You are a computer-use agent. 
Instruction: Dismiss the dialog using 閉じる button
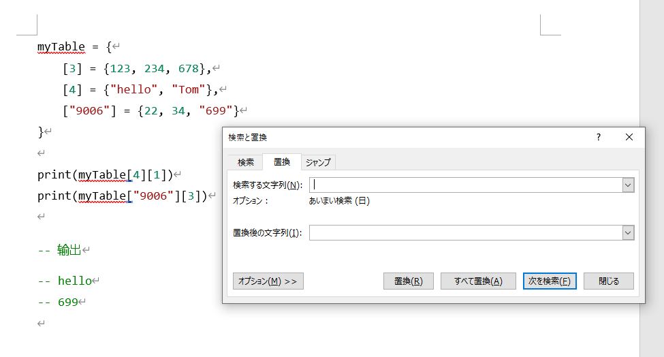tap(609, 281)
